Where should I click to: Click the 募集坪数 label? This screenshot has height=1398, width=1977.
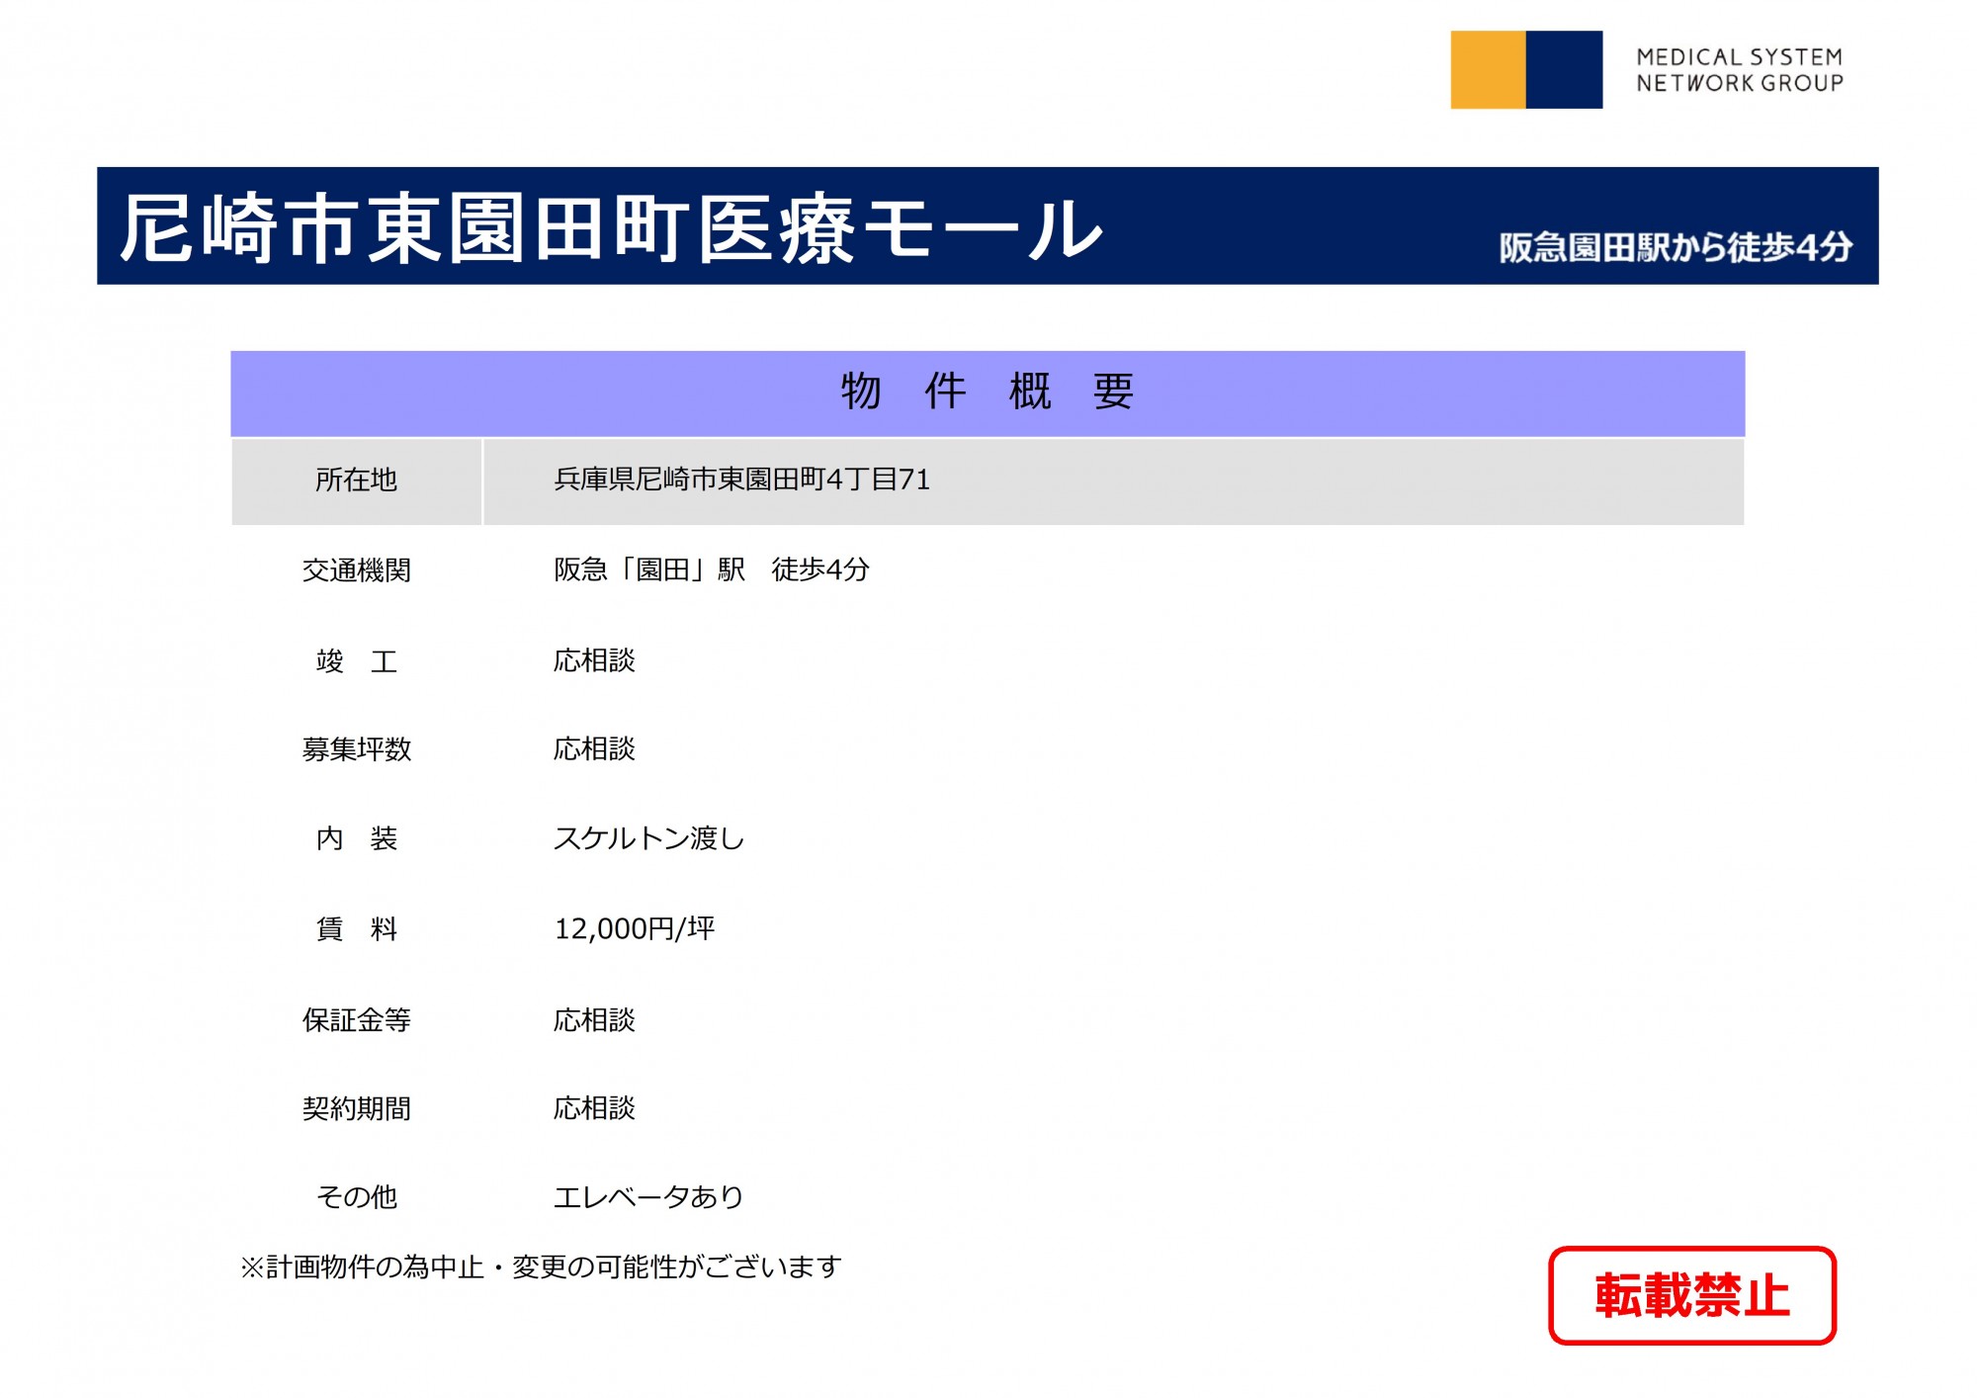[357, 749]
